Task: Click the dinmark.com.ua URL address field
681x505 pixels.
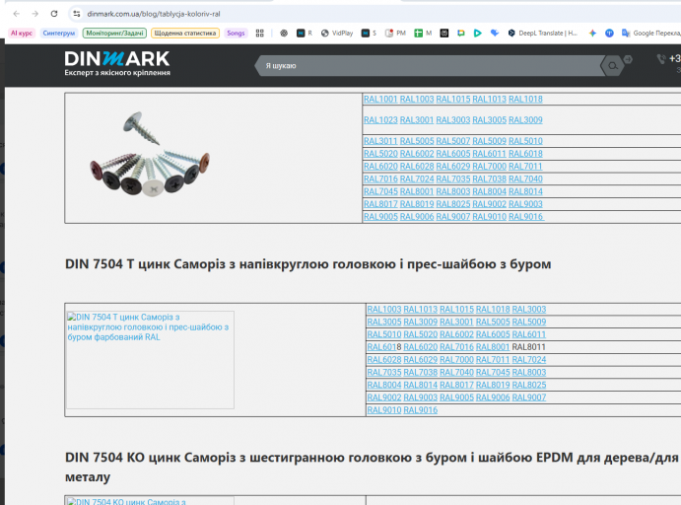Action: (x=154, y=14)
